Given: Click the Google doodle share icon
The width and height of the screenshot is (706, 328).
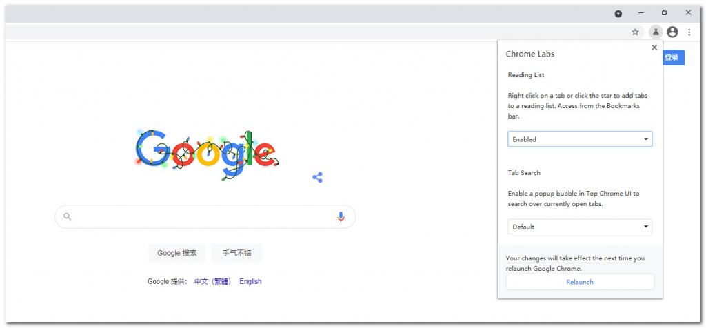Looking at the screenshot, I should click(x=317, y=177).
